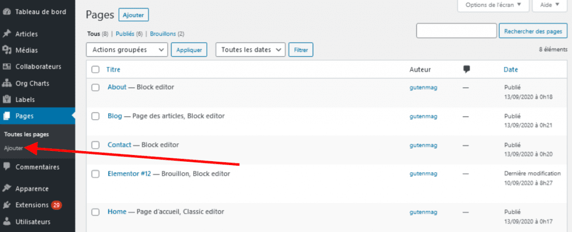The width and height of the screenshot is (572, 232).
Task: Click the Médias icon in sidebar
Action: [7, 50]
